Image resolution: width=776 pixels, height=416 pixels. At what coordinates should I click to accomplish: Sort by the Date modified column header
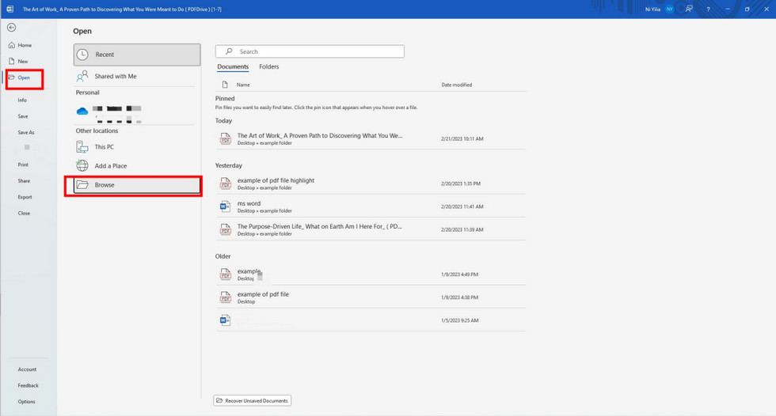[457, 85]
